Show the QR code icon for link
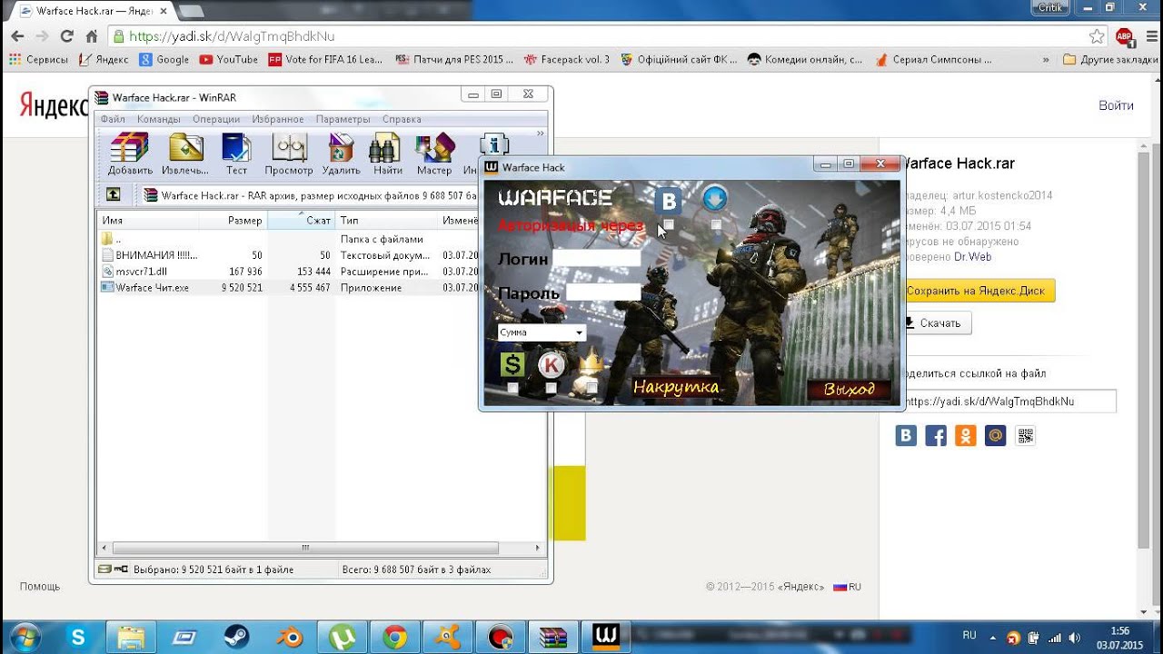 (x=1026, y=436)
